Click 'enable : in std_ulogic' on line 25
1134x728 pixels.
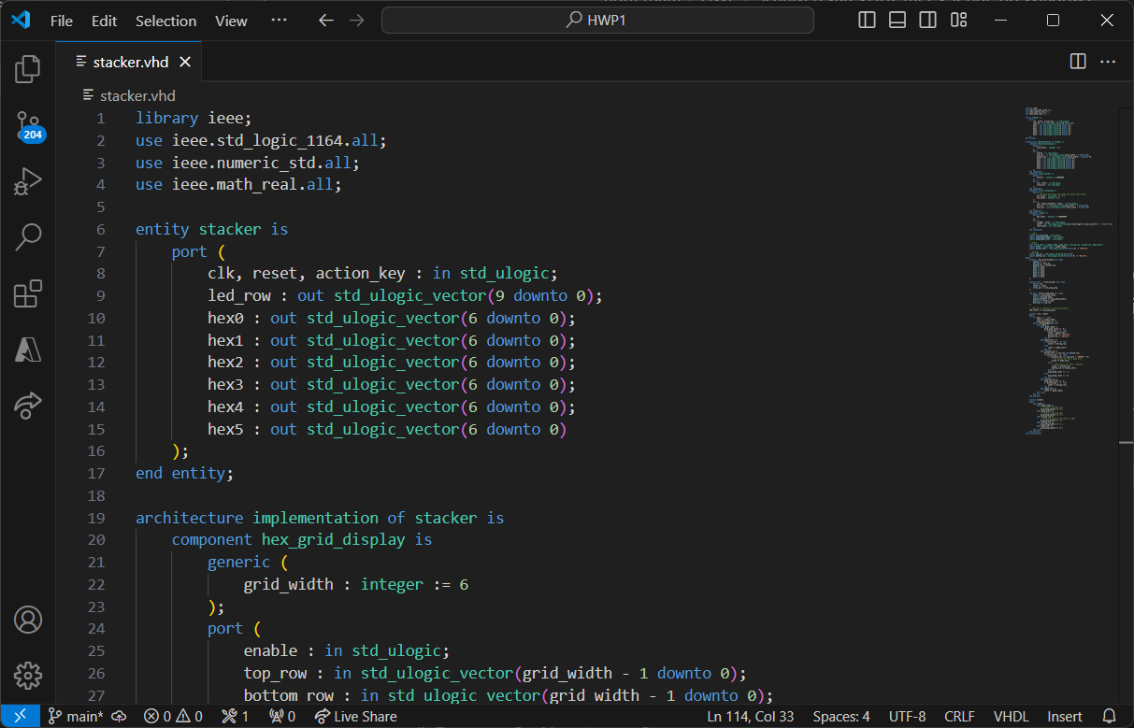[342, 650]
